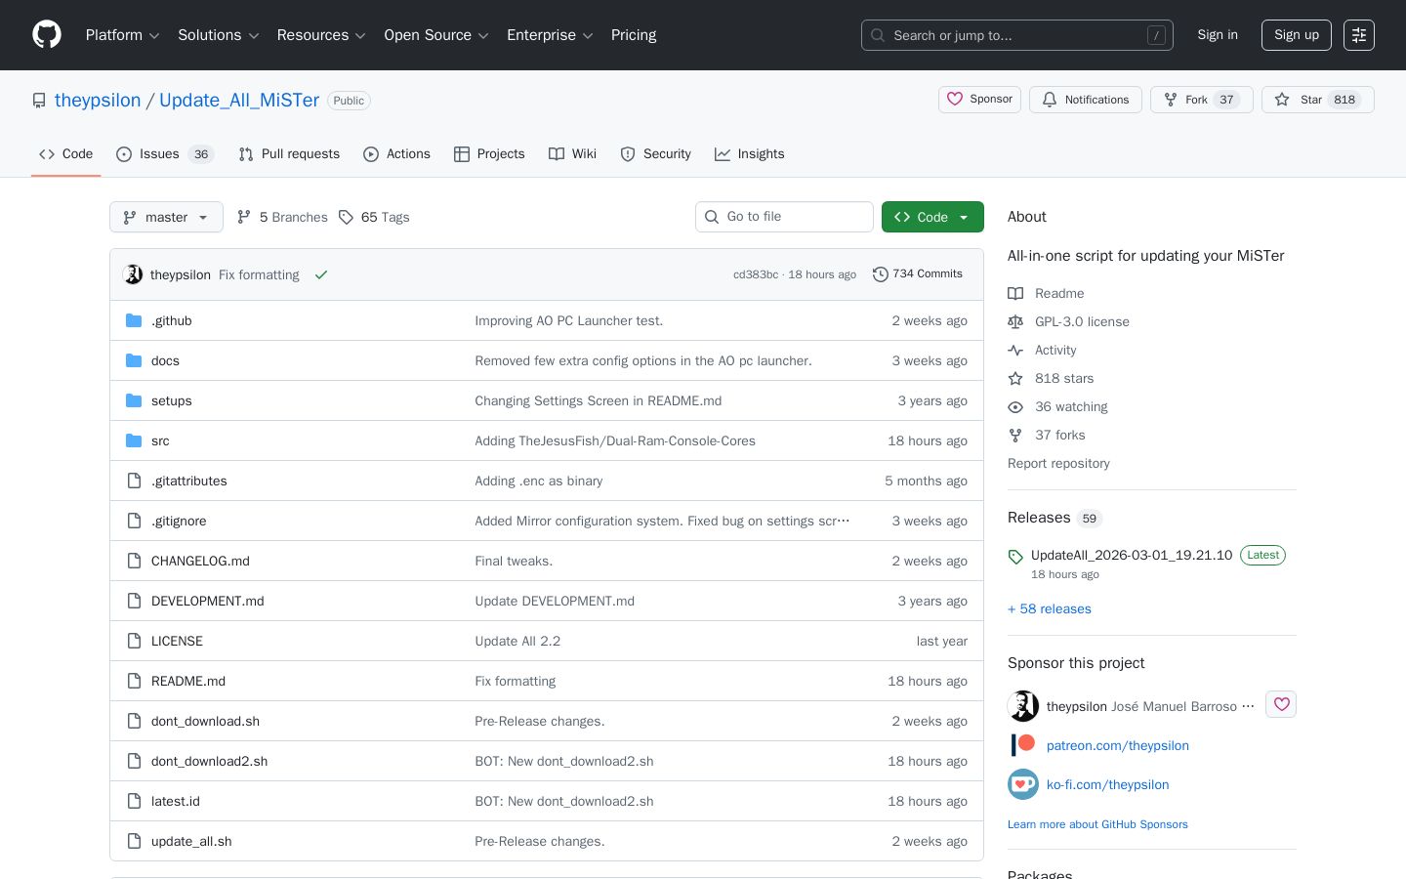1406x879 pixels.
Task: Open the + 58 releases link
Action: (1050, 608)
